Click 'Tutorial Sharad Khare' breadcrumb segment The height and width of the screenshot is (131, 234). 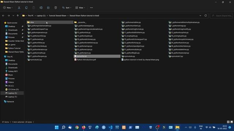click(x=57, y=16)
